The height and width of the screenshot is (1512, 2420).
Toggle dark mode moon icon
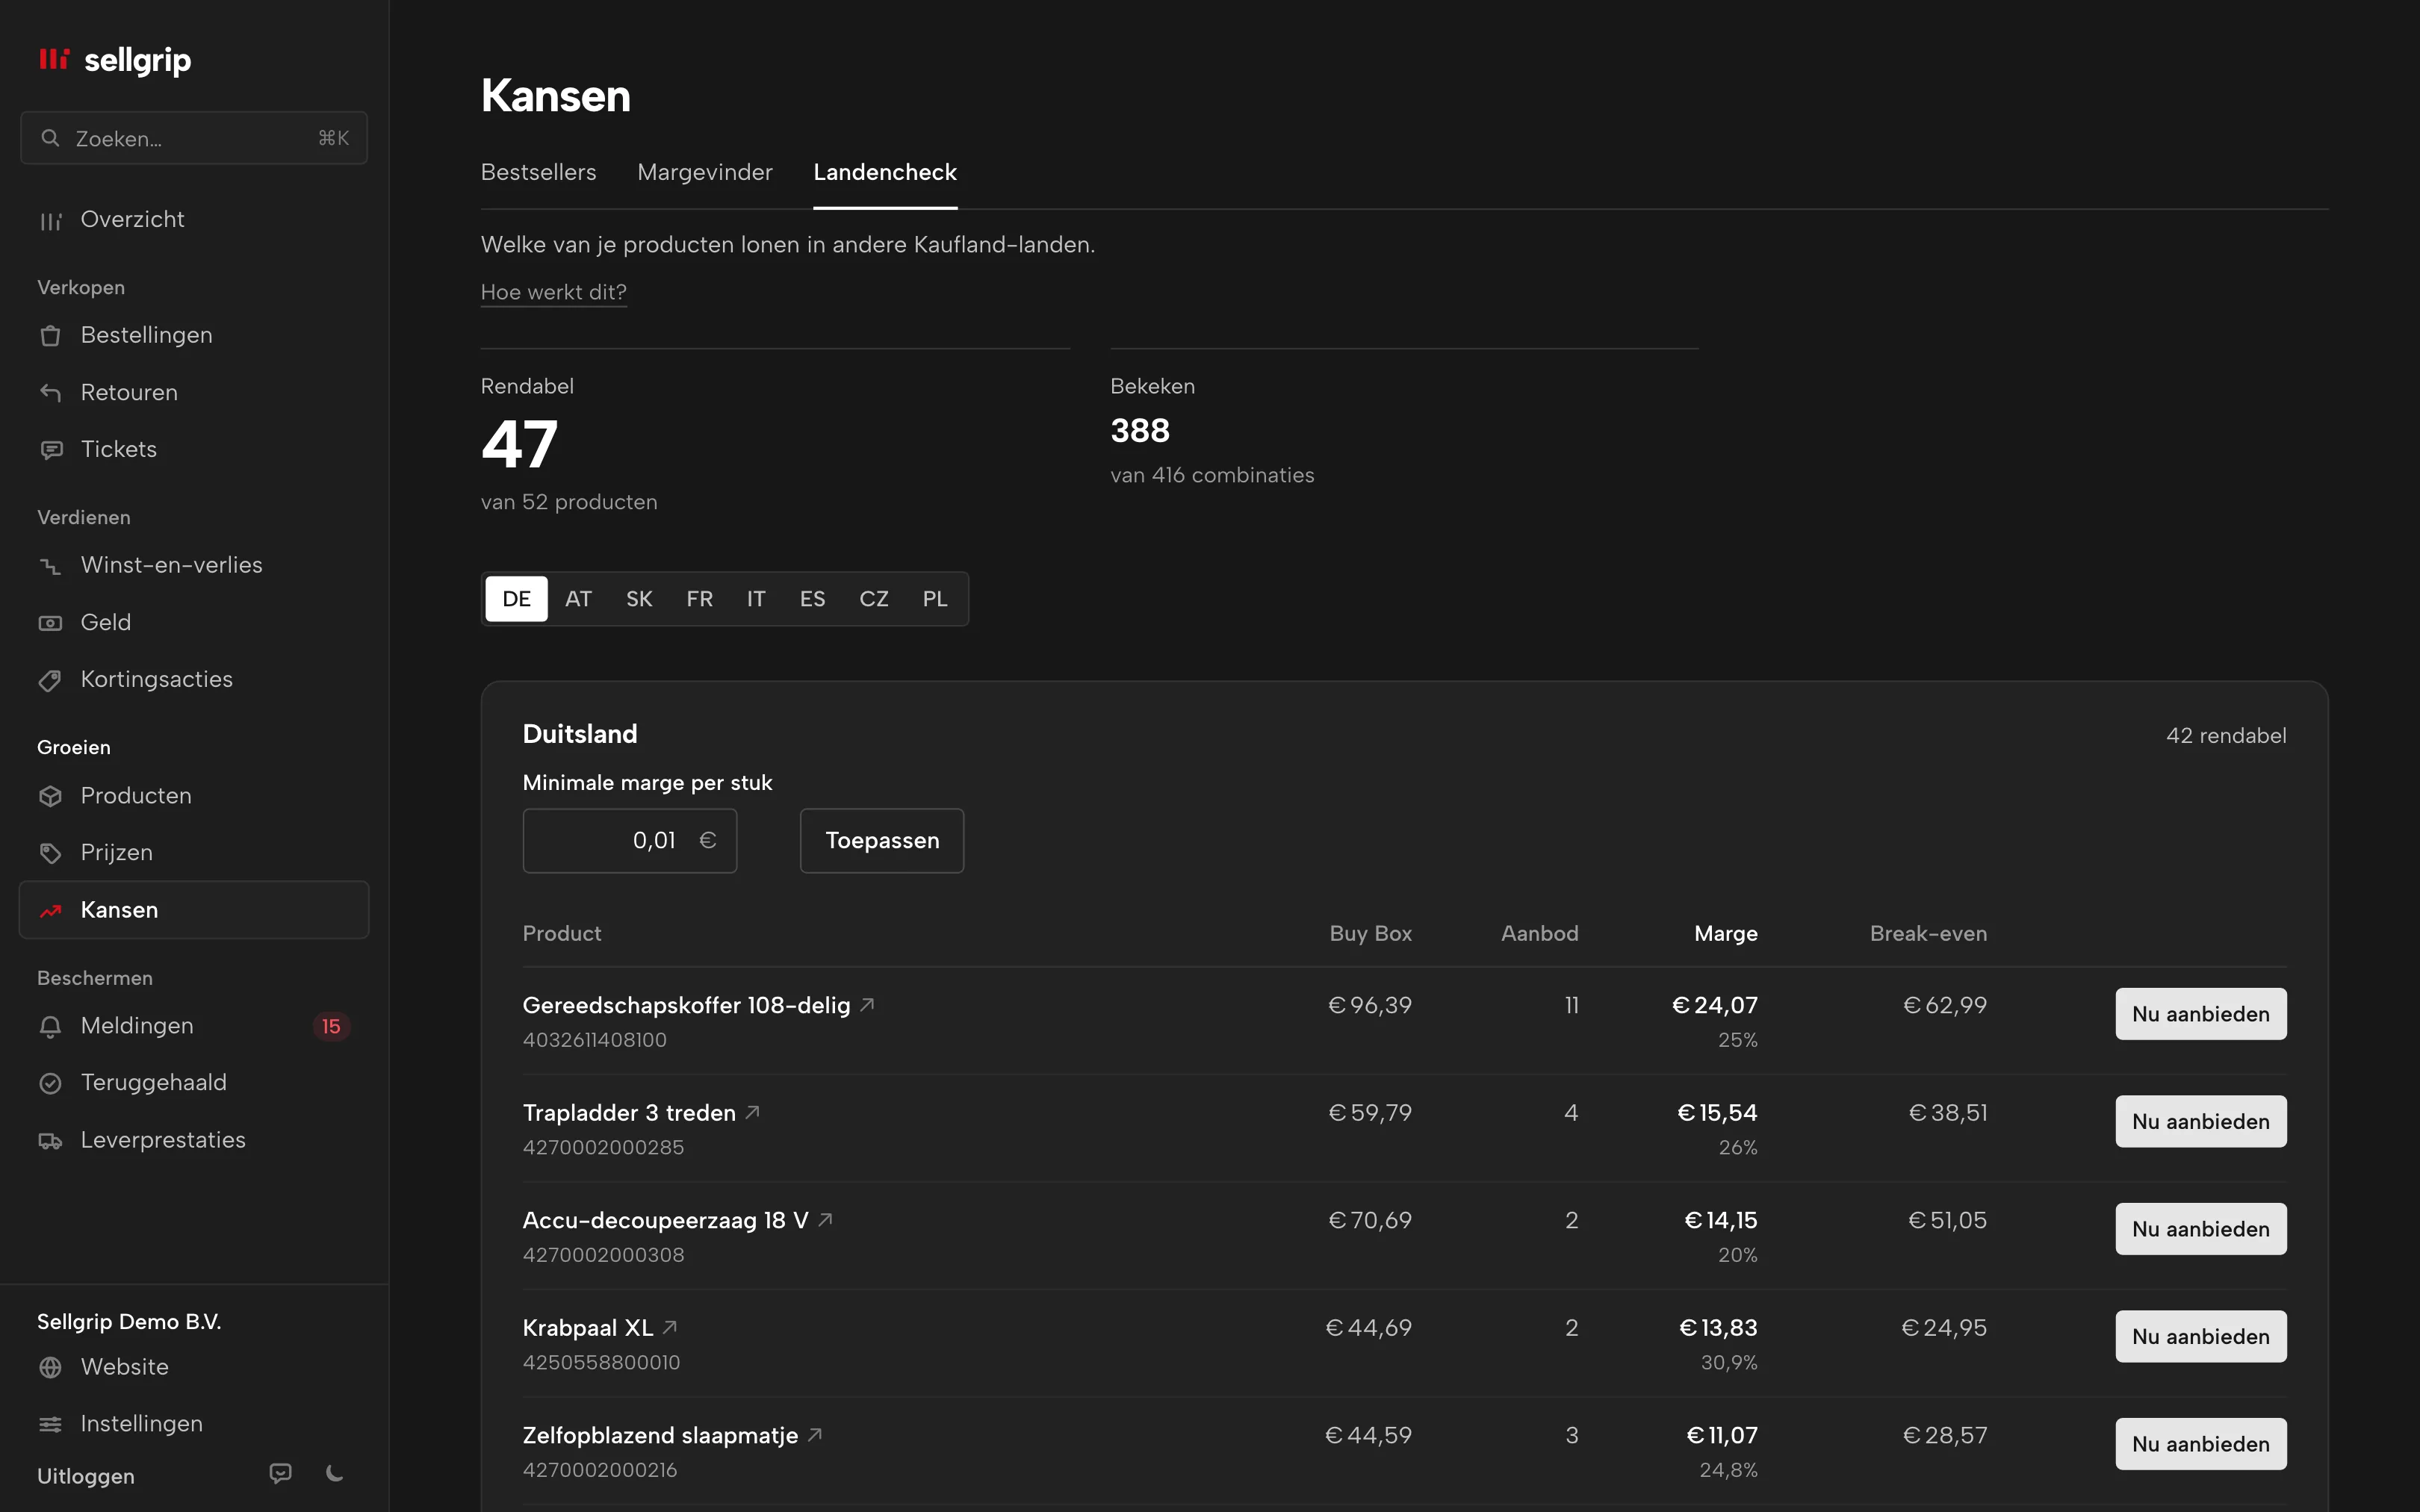tap(335, 1473)
